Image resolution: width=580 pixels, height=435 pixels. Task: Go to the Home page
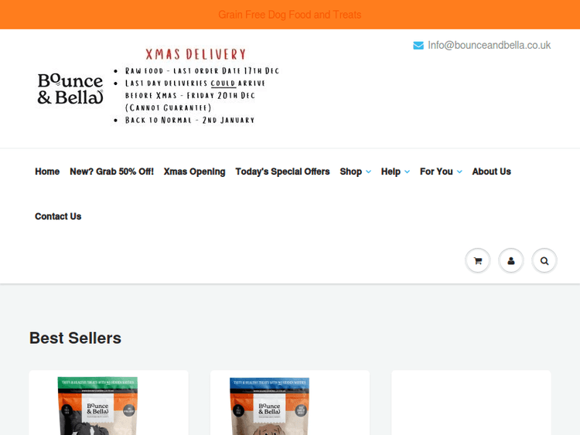(x=47, y=172)
